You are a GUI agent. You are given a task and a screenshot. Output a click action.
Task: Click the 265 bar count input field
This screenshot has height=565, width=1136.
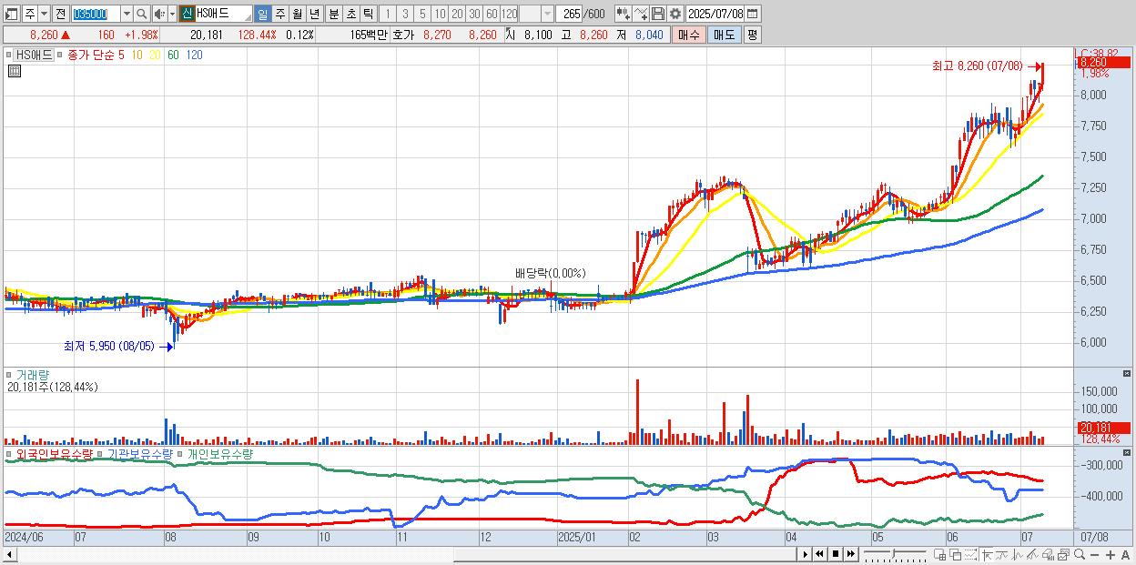[568, 14]
